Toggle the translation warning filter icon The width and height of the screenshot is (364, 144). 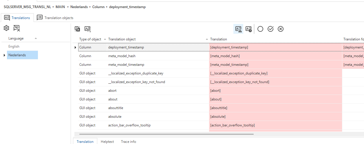coord(238,29)
